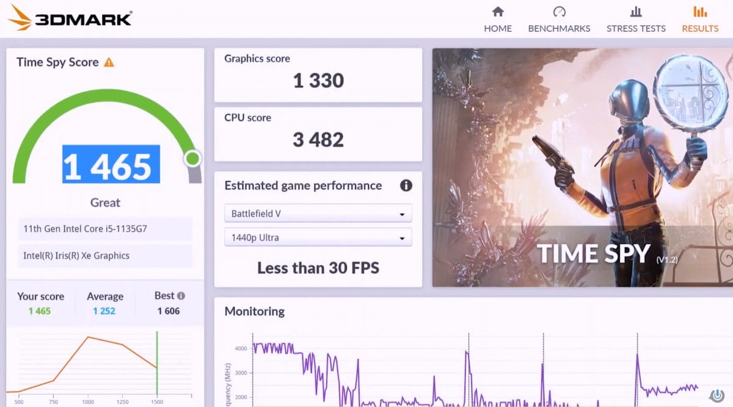The height and width of the screenshot is (407, 733).
Task: Click the Intel Iris Xe Graphics entry
Action: 104,256
